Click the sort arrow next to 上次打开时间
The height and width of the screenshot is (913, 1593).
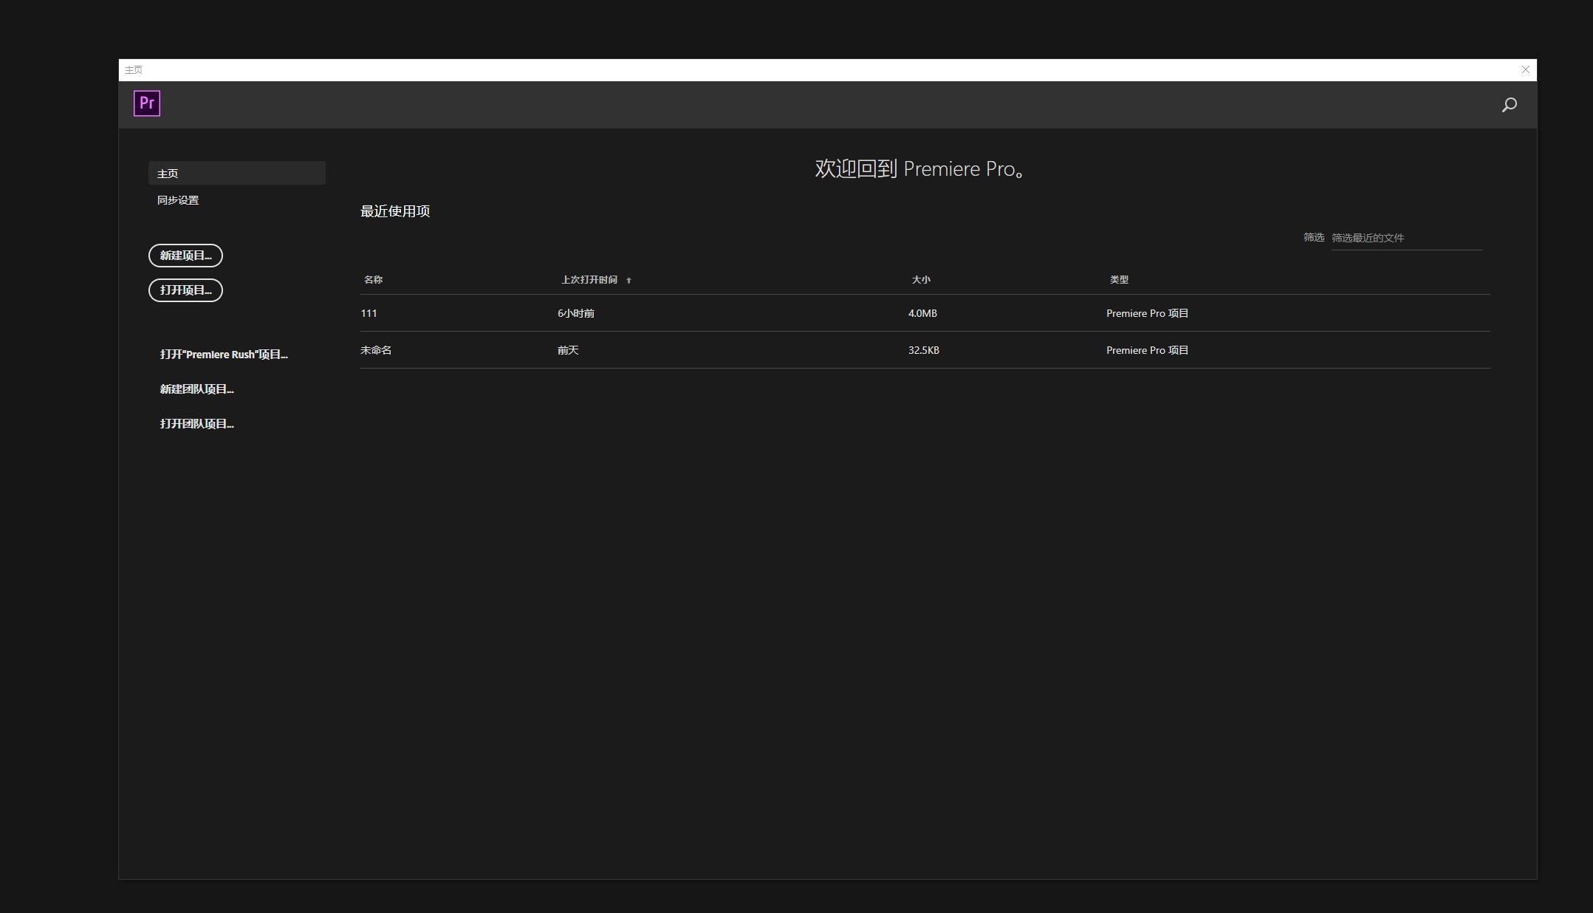coord(628,281)
